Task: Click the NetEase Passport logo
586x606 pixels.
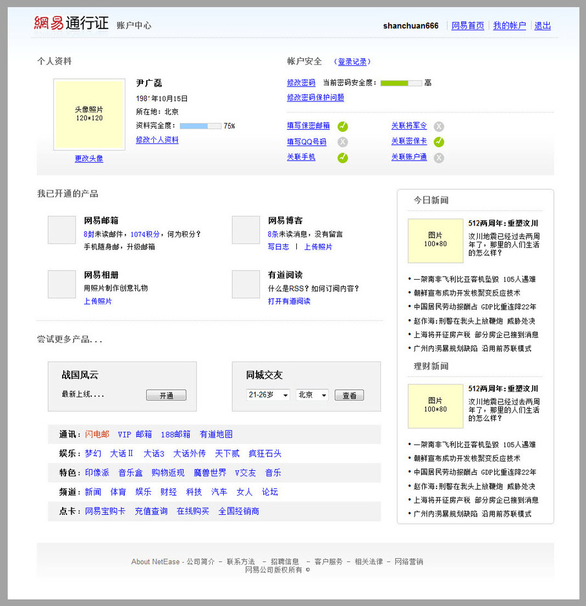Action: pos(71,24)
